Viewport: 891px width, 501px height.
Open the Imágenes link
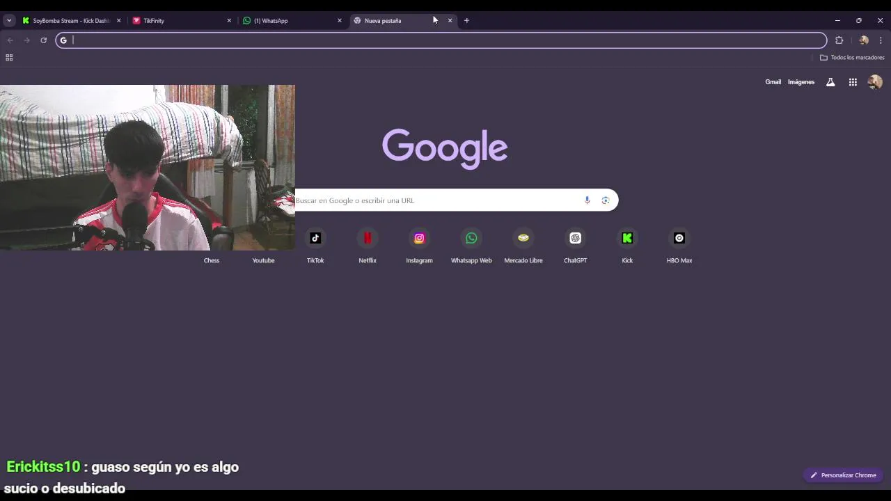[x=801, y=82]
